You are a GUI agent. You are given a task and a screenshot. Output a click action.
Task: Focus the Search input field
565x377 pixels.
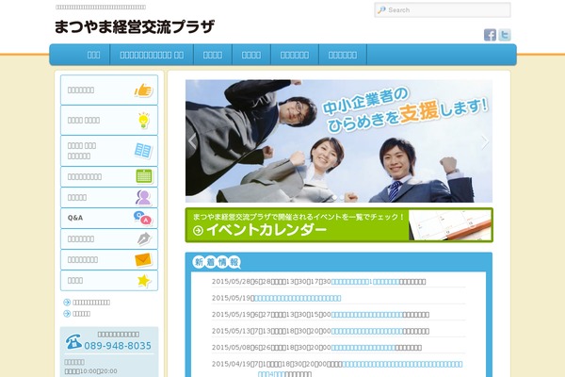[x=443, y=10]
